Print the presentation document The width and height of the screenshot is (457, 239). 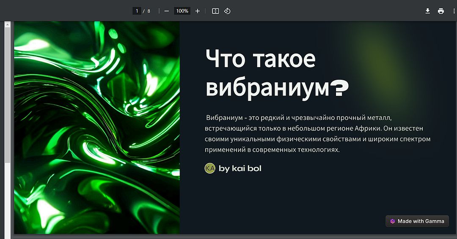(441, 11)
